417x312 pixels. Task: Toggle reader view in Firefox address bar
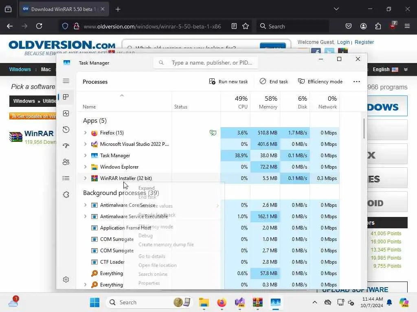[234, 26]
